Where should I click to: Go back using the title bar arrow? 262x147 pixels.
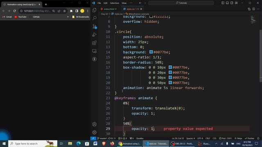pyautogui.click(x=140, y=3)
